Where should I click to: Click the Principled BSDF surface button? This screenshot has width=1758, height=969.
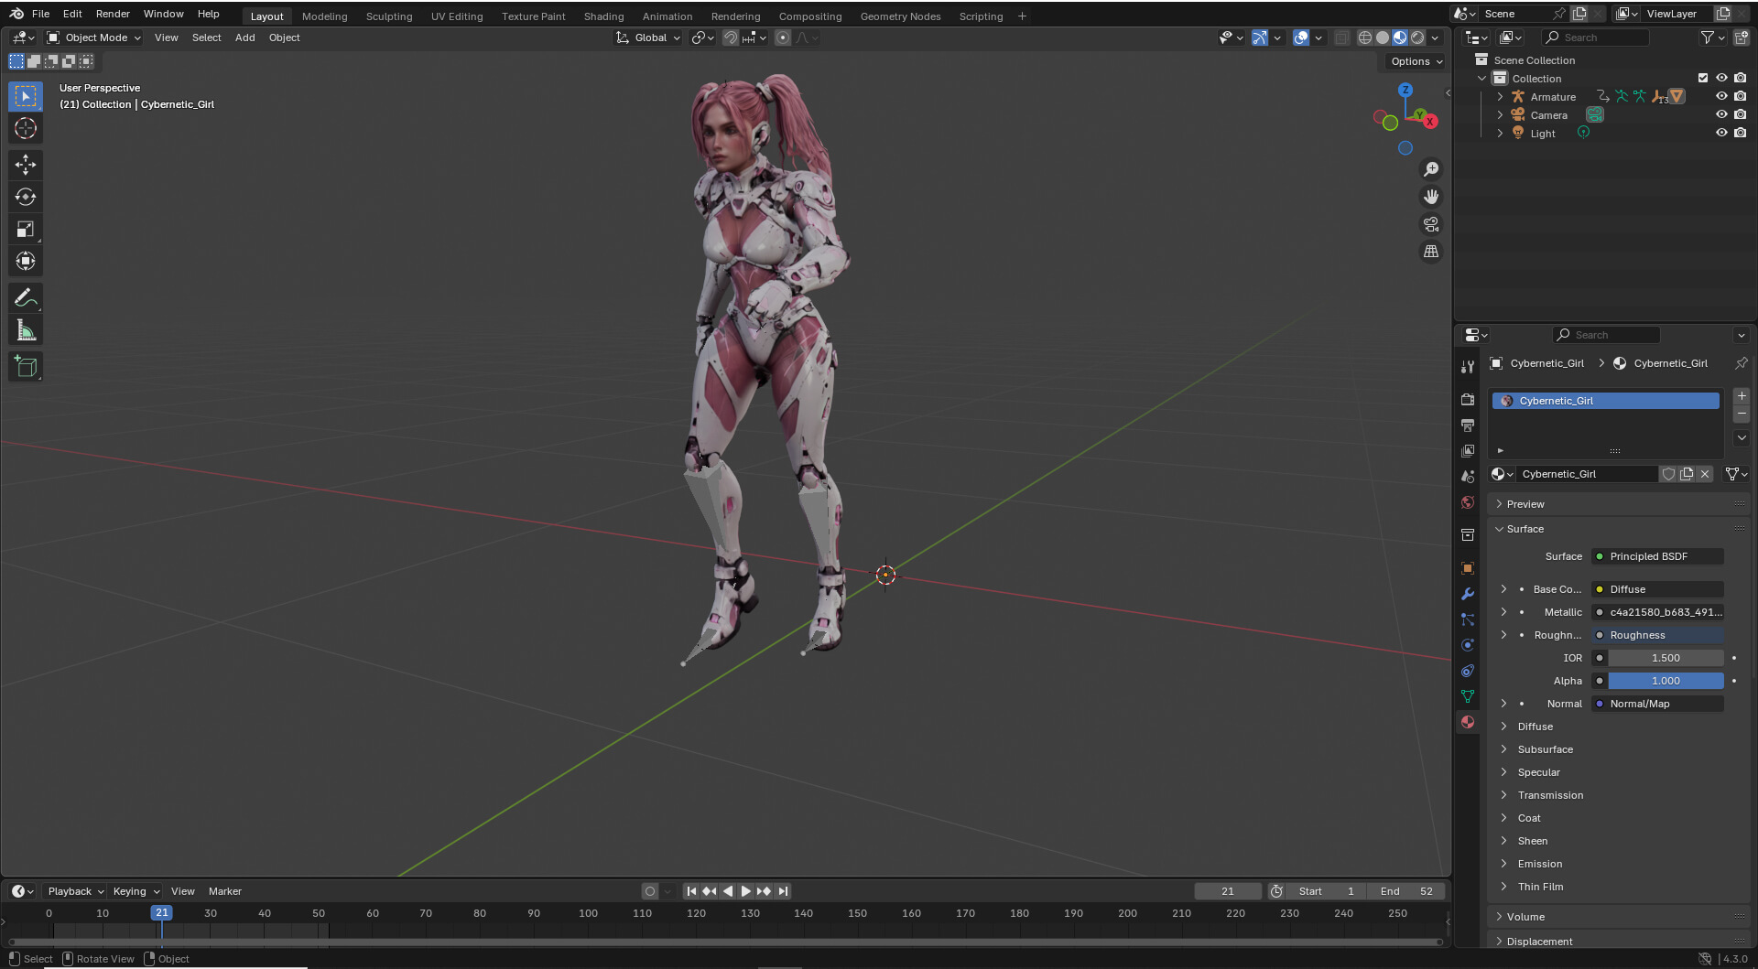tap(1657, 556)
